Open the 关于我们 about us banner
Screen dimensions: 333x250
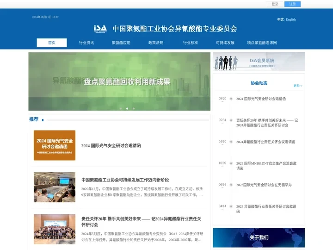[x=259, y=237]
